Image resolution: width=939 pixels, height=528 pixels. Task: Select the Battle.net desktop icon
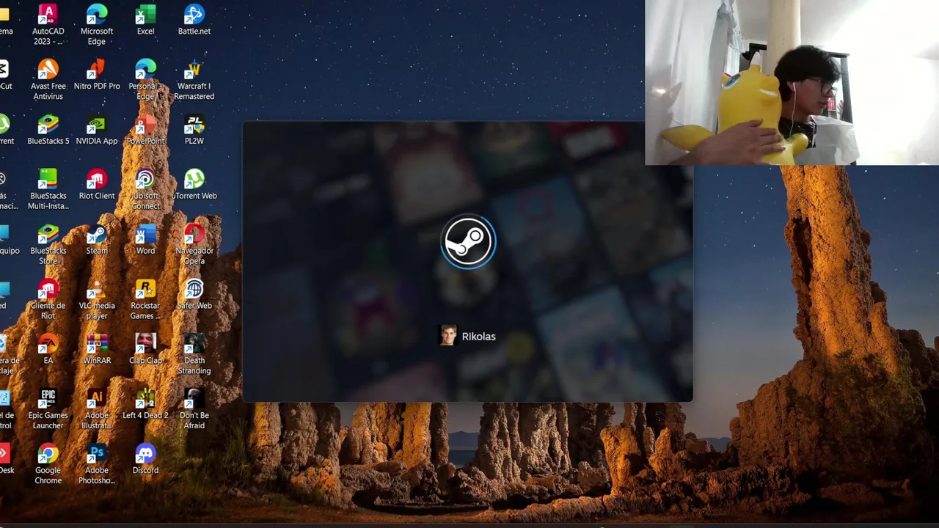194,19
